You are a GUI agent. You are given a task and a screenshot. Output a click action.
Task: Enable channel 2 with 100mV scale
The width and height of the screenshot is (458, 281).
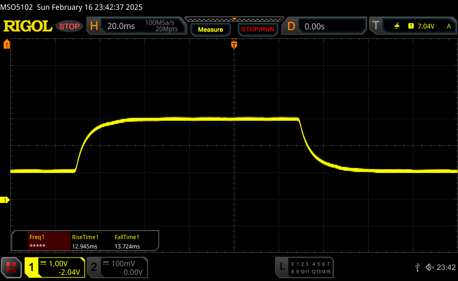point(117,267)
